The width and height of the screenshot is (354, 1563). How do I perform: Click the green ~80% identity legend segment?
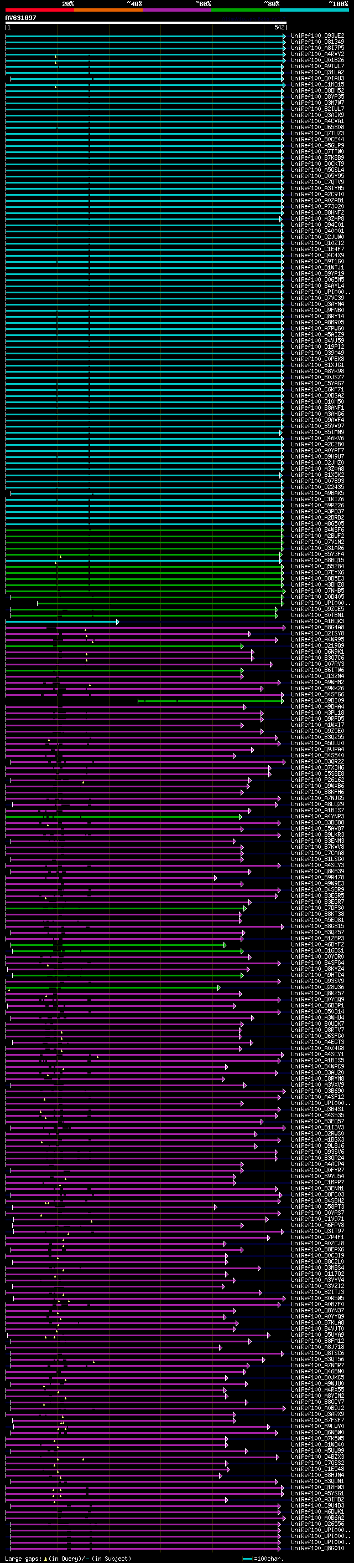(246, 10)
